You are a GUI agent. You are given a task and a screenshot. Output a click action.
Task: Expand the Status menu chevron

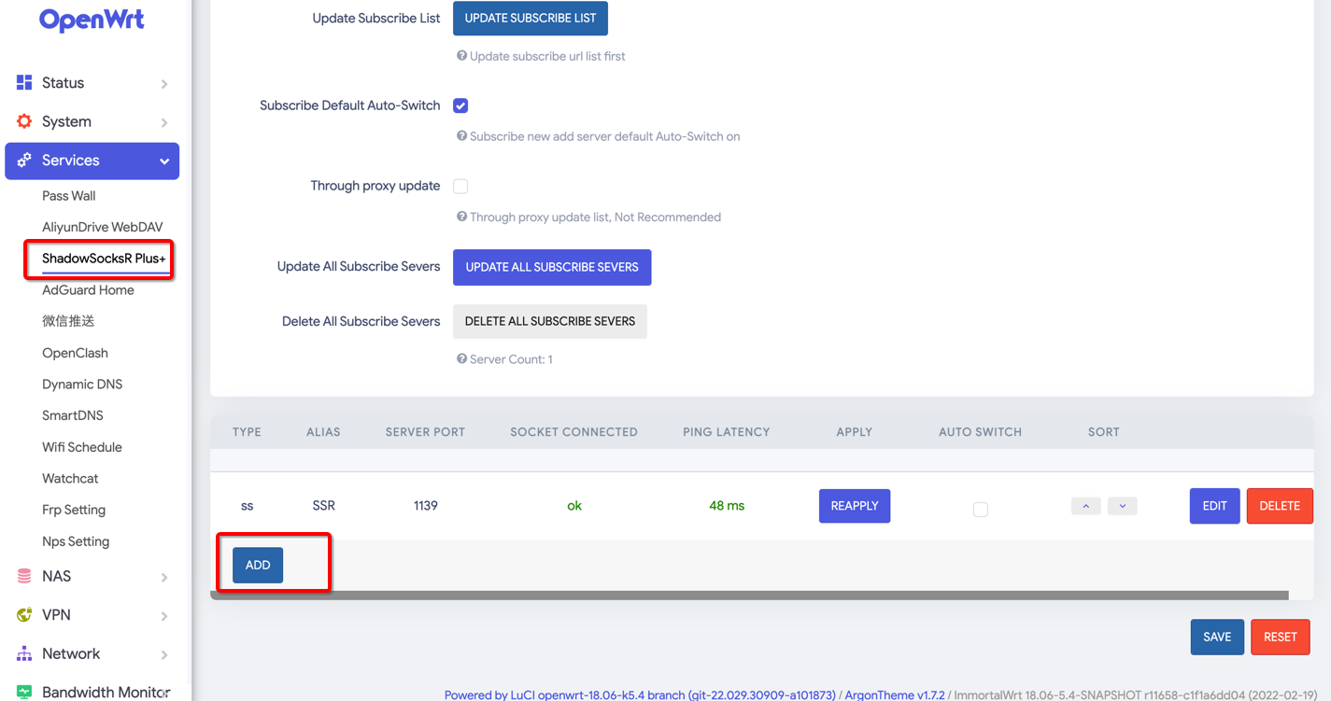164,84
